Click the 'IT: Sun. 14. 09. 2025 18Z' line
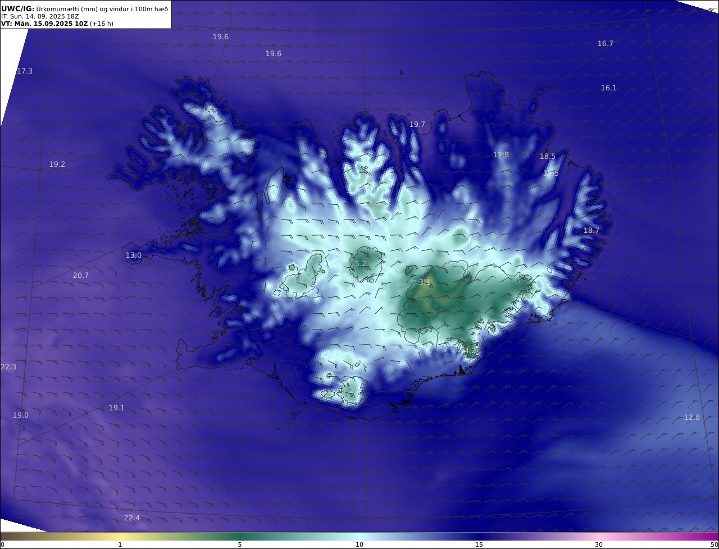This screenshot has height=549, width=719. click(x=40, y=16)
